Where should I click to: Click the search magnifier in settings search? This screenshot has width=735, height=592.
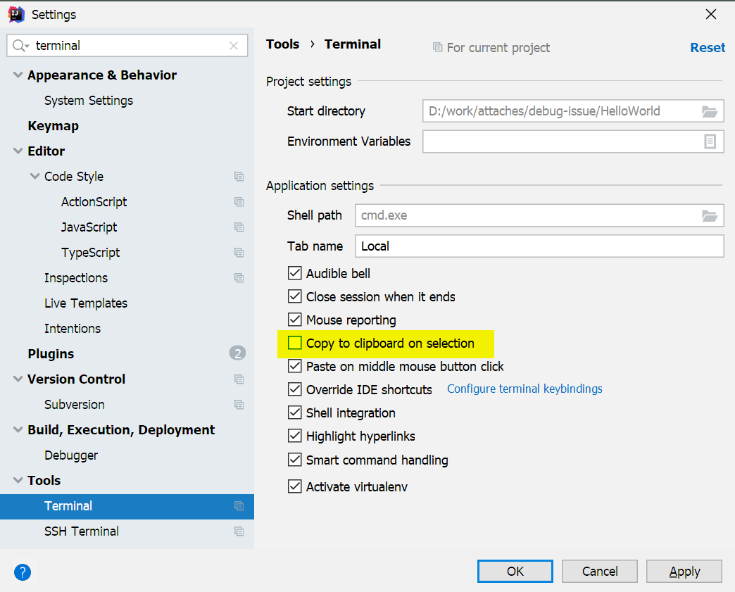point(17,45)
